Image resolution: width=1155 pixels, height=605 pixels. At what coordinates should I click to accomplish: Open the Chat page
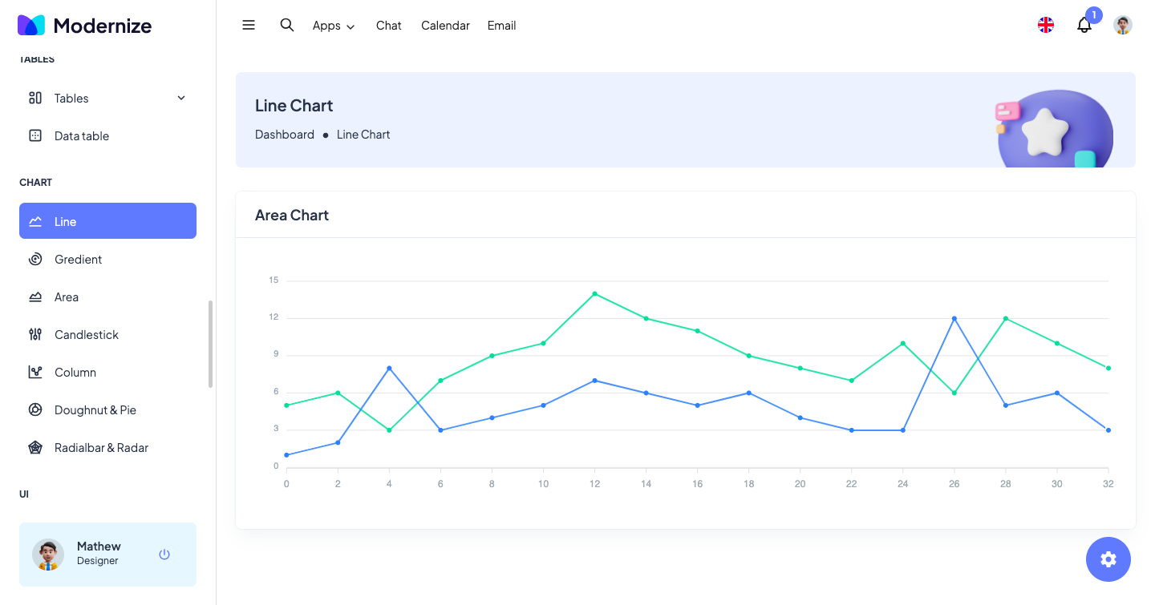[x=388, y=26]
